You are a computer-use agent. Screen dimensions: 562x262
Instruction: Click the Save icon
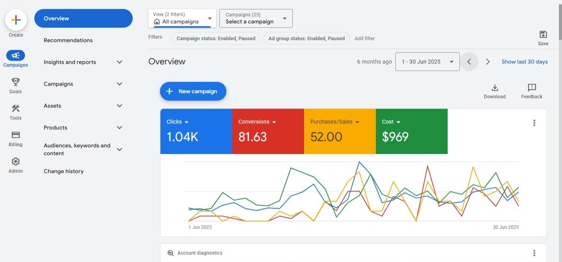[x=543, y=35]
